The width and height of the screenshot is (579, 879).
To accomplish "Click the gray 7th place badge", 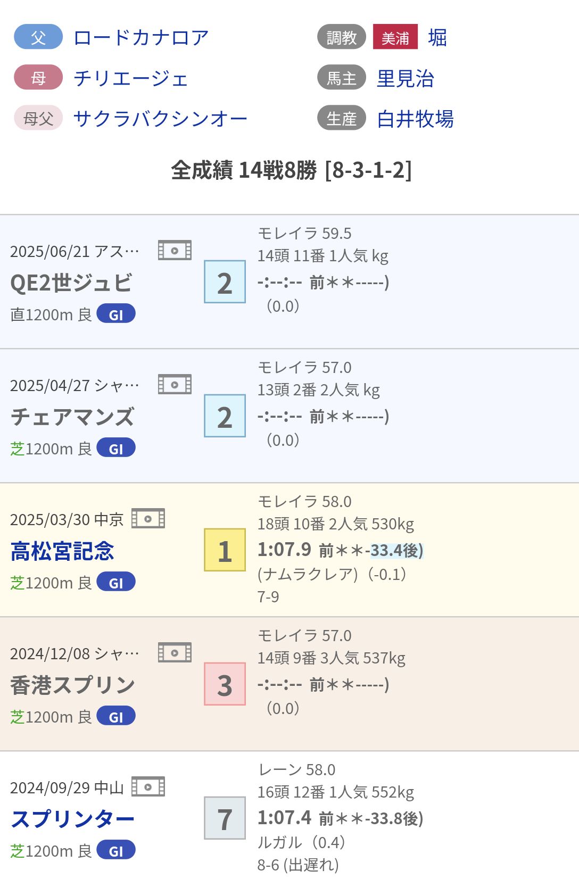I will (225, 818).
